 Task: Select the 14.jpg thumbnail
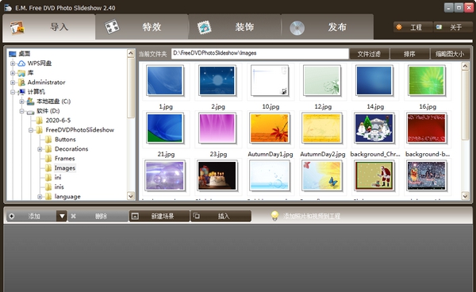374,81
